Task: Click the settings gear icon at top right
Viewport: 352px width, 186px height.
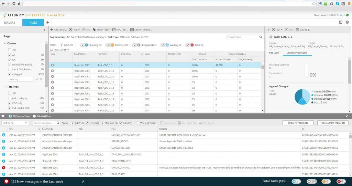Action: point(347,22)
